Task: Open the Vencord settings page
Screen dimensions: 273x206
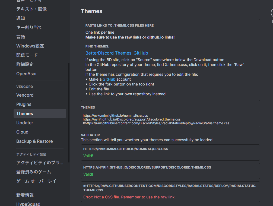Action: coord(25,95)
